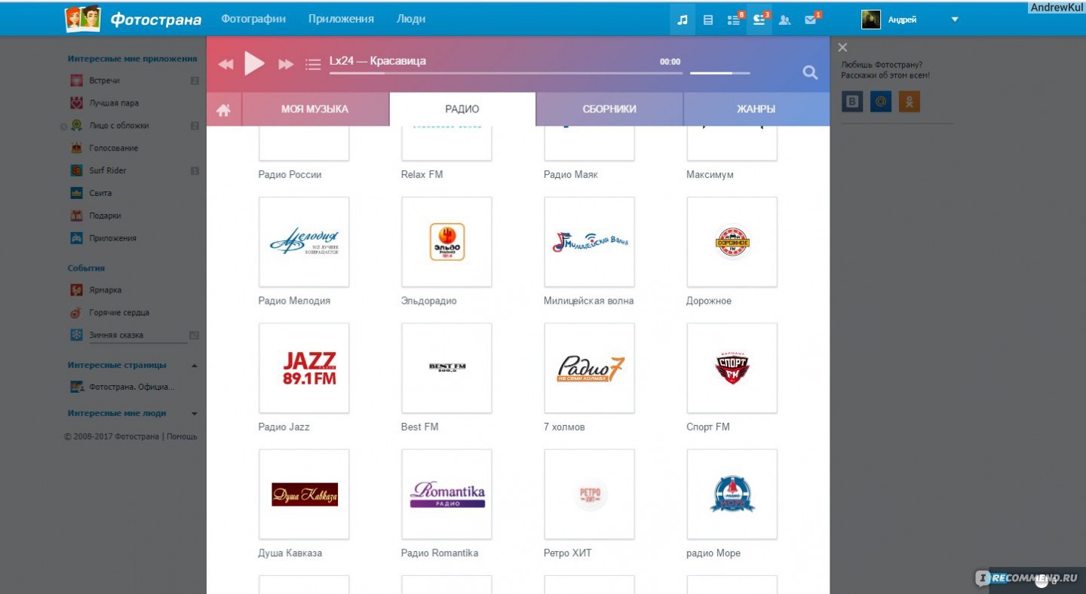The height and width of the screenshot is (594, 1086).
Task: Select the Радио tab
Action: pyautogui.click(x=462, y=109)
